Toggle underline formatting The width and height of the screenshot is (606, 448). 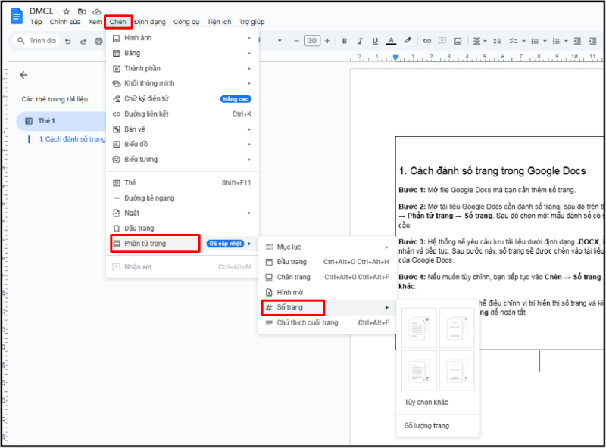click(x=376, y=42)
